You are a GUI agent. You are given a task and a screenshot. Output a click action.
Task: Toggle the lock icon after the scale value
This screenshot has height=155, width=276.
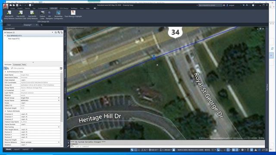(174, 150)
